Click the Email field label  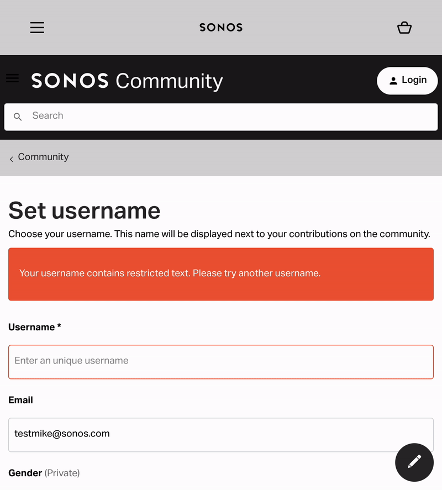21,400
